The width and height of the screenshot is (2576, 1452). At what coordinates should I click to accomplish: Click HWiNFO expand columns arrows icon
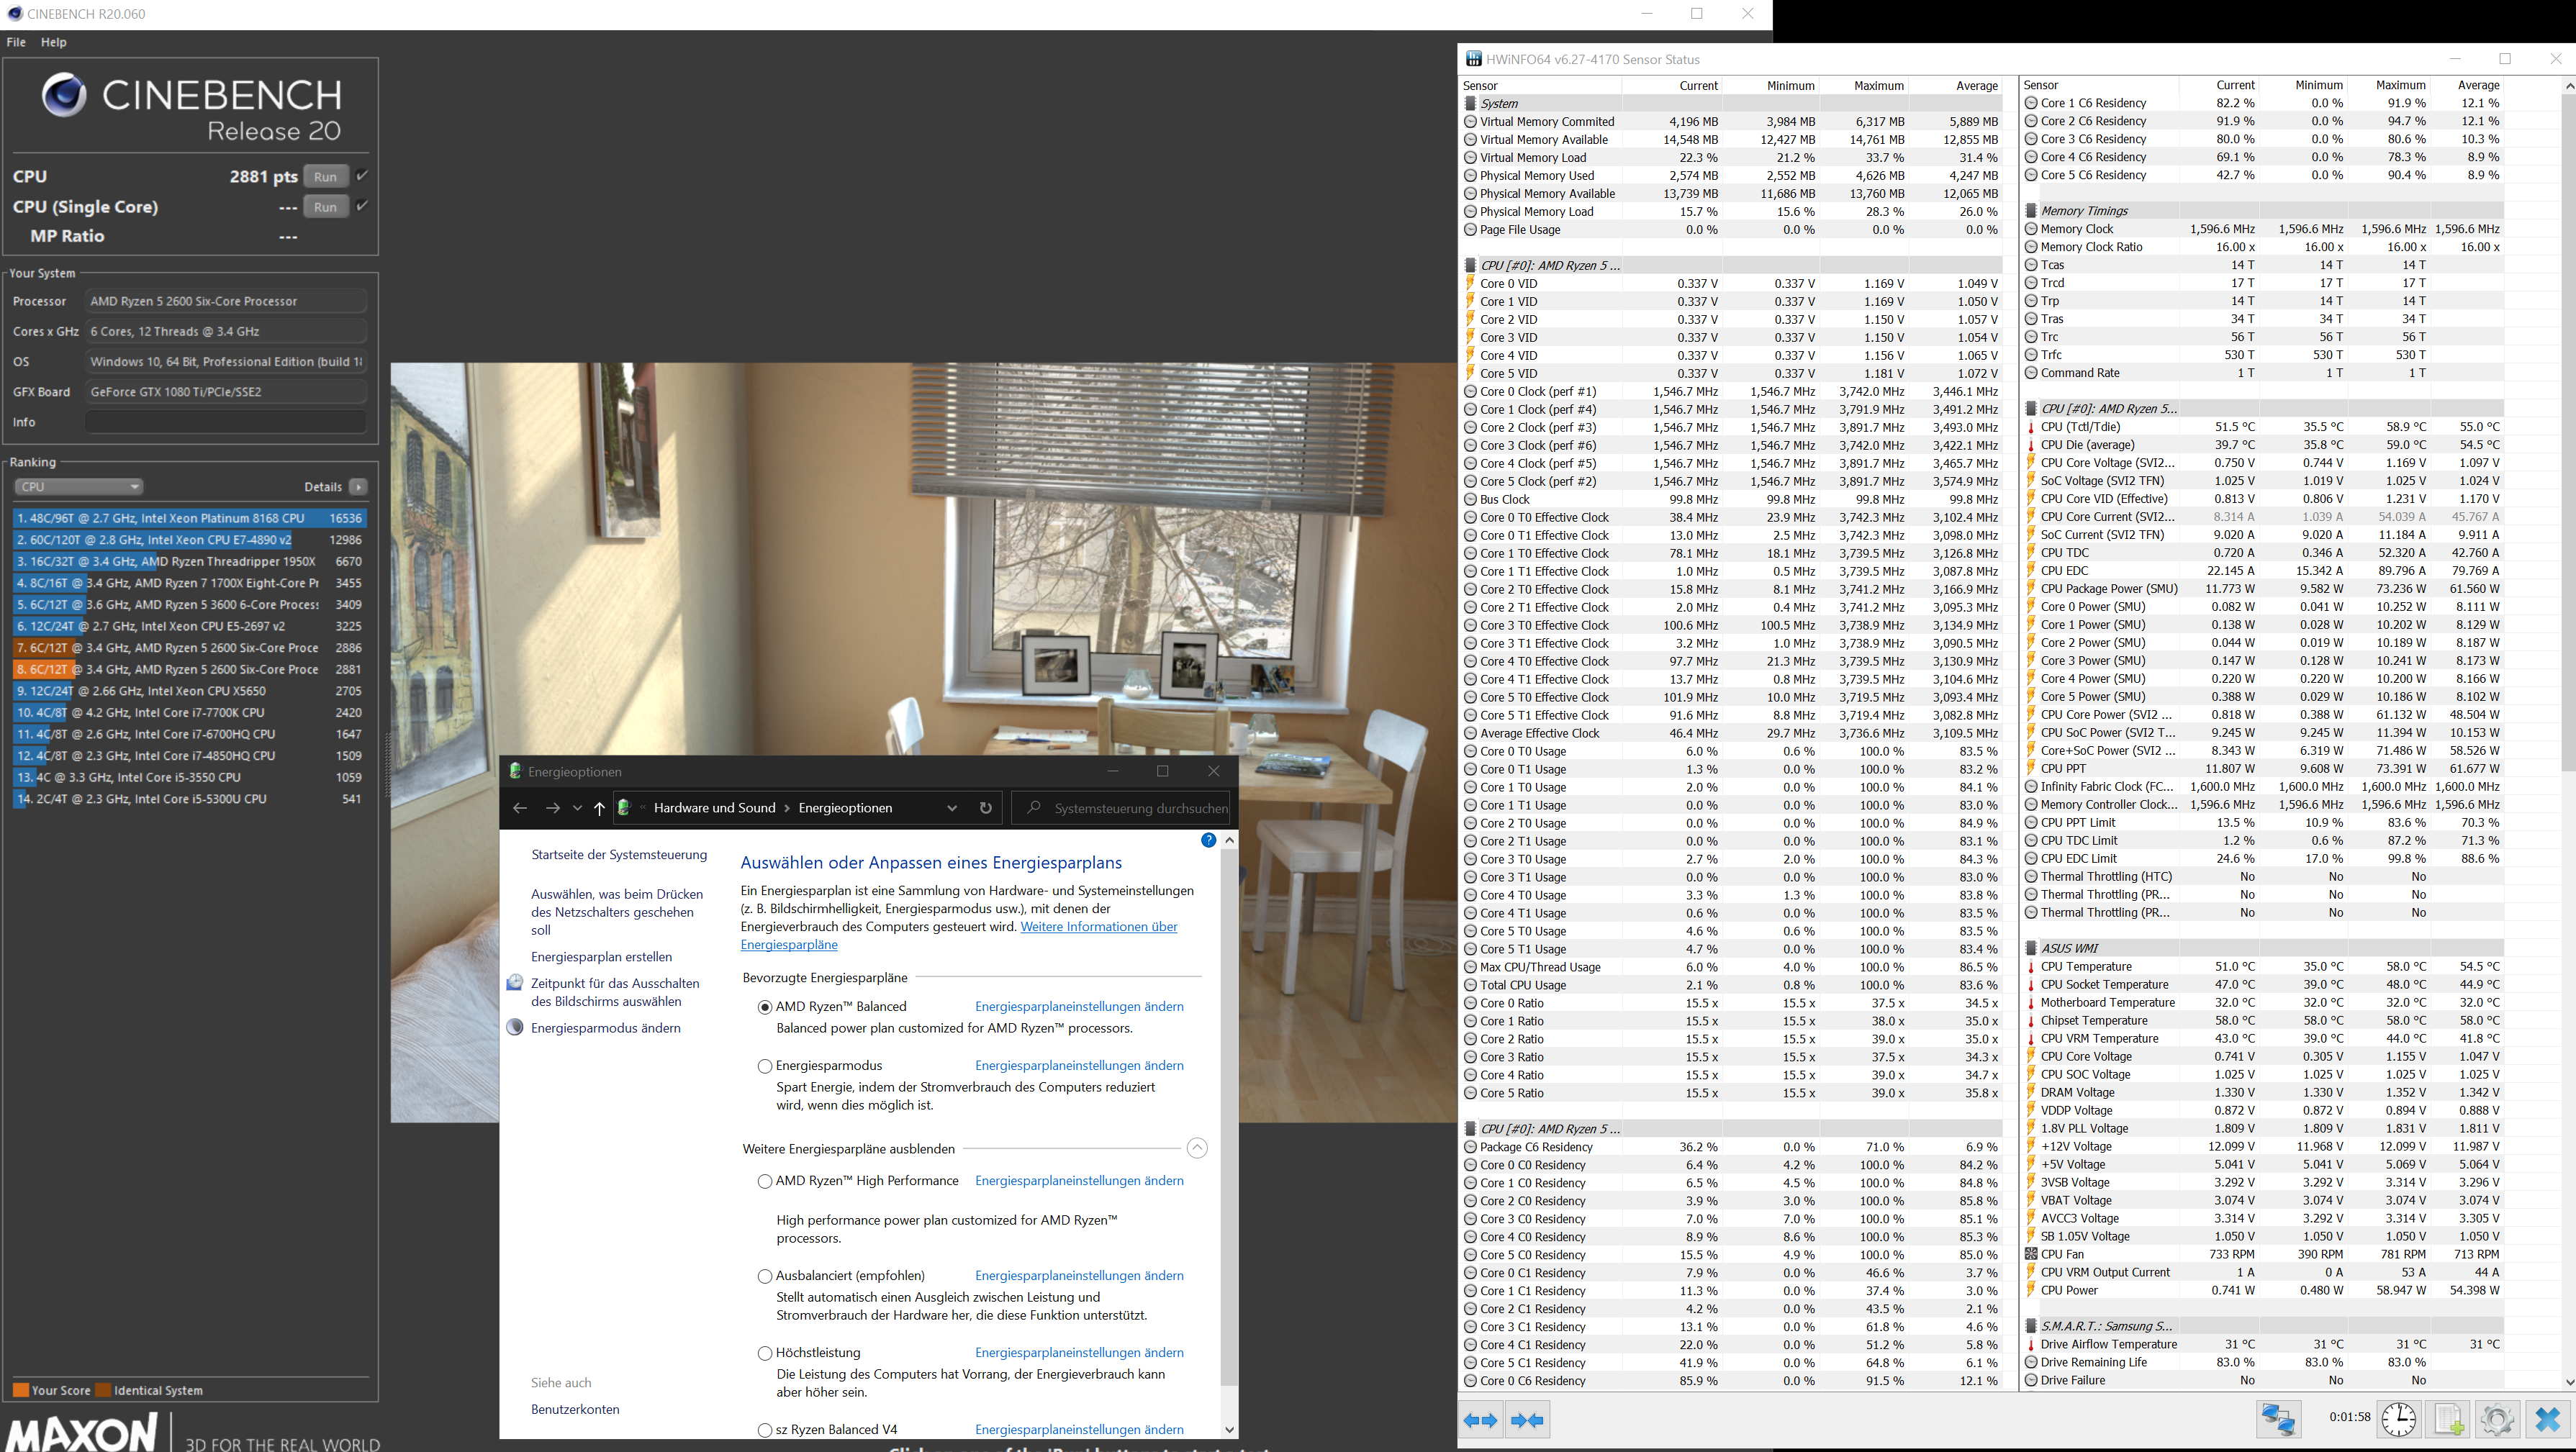tap(1480, 1419)
